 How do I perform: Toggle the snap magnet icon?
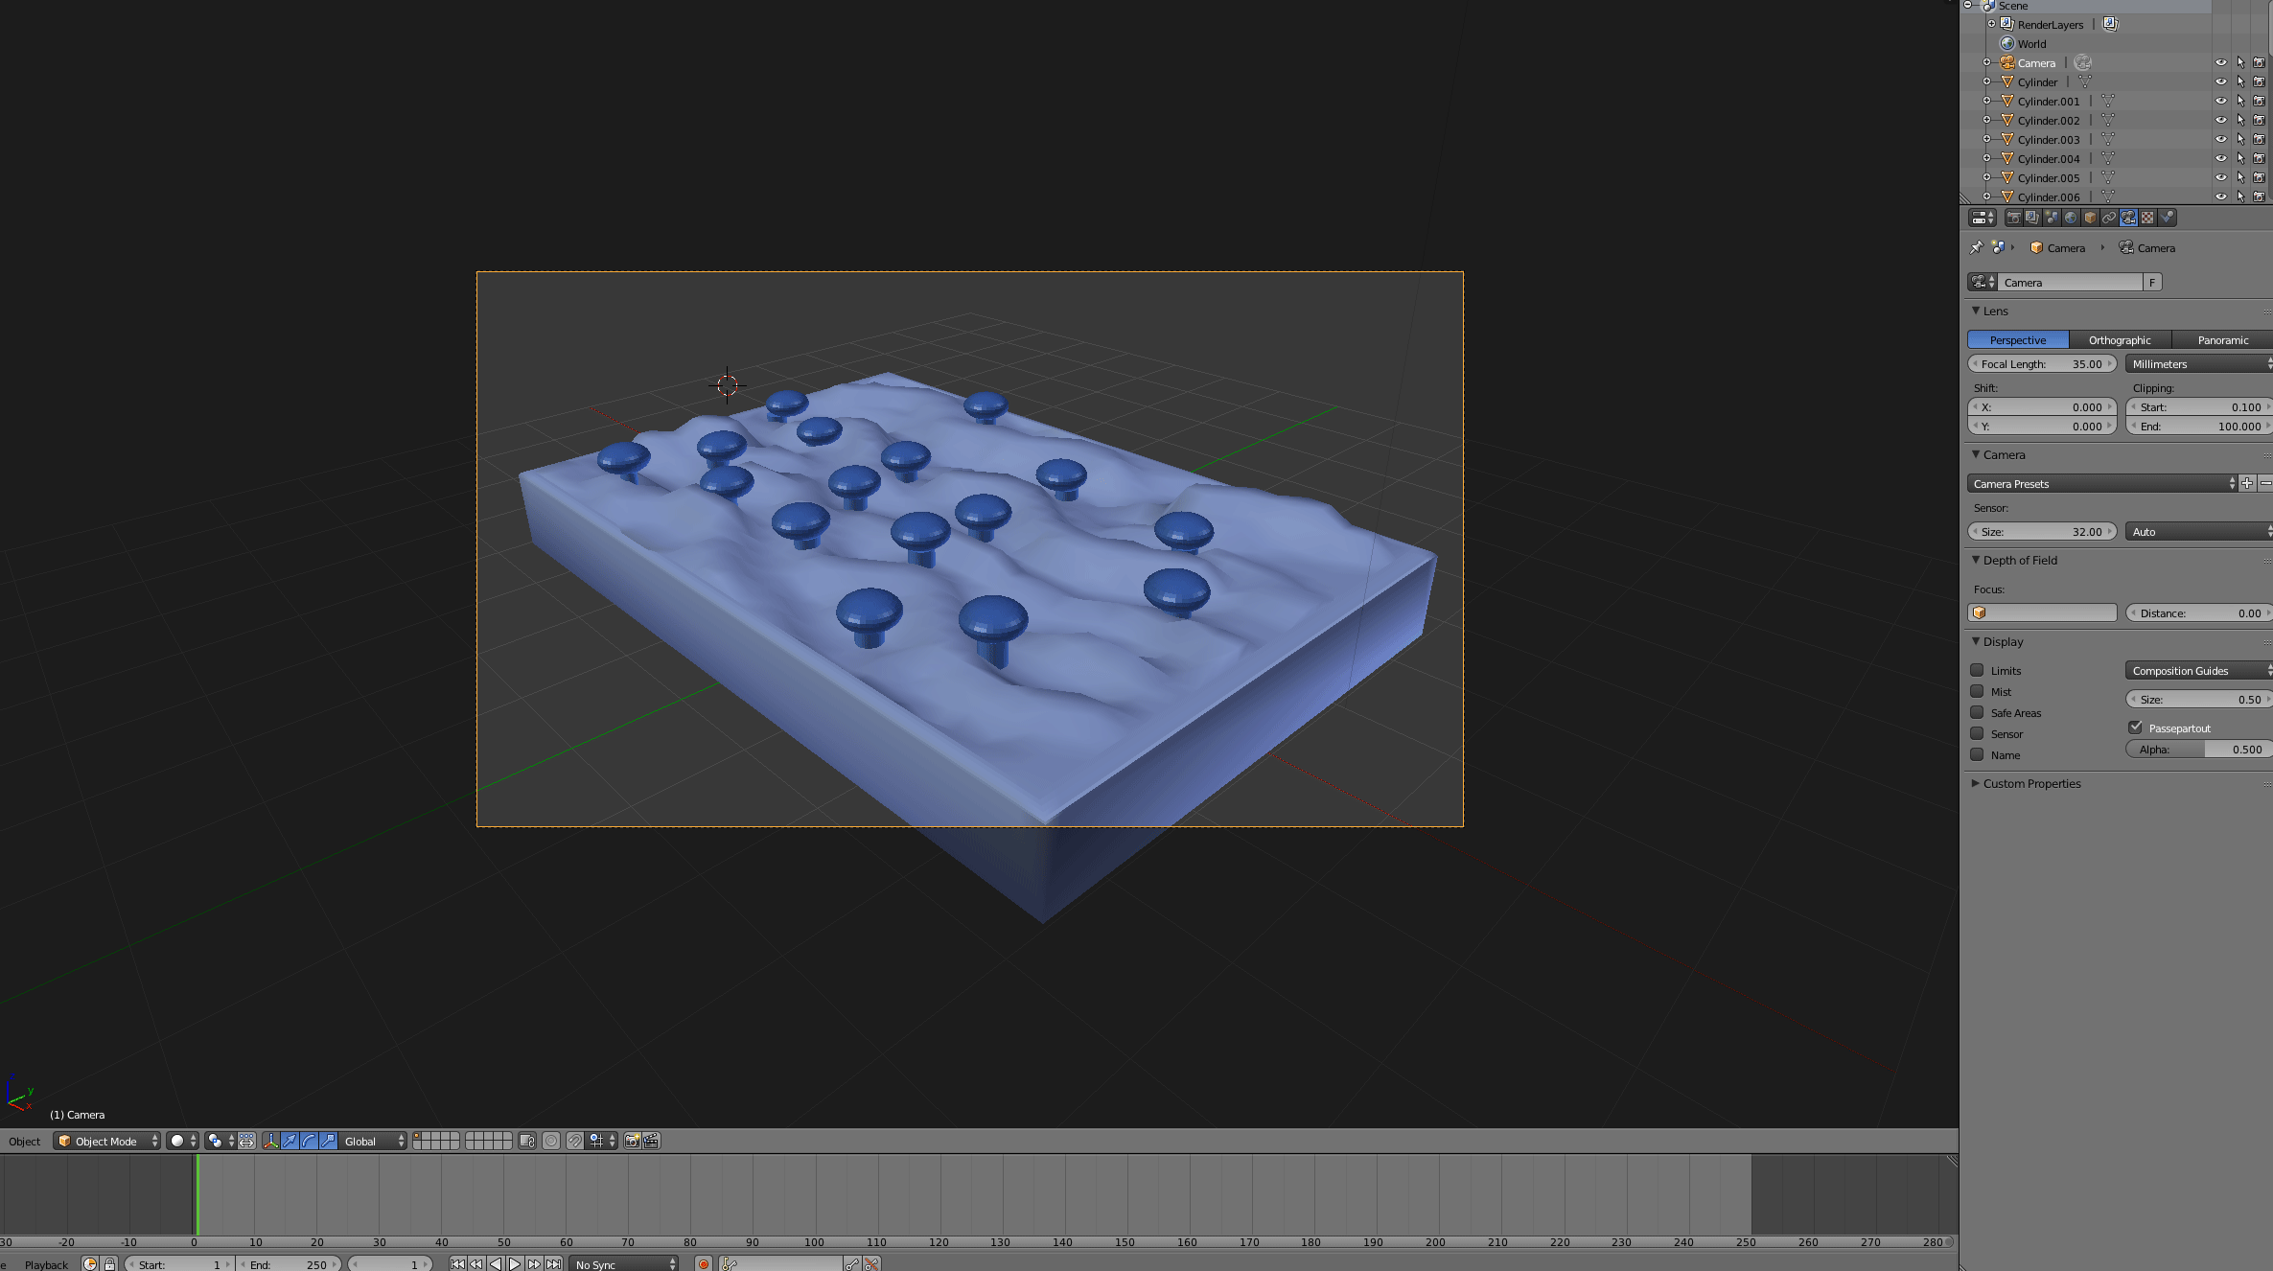(574, 1141)
